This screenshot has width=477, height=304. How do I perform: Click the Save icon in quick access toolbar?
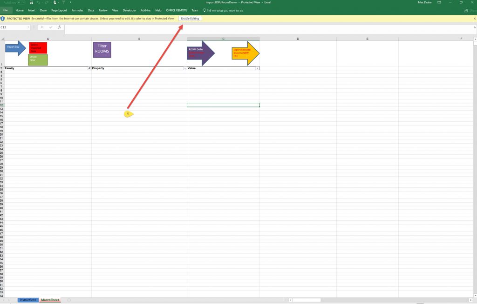pyautogui.click(x=31, y=2)
